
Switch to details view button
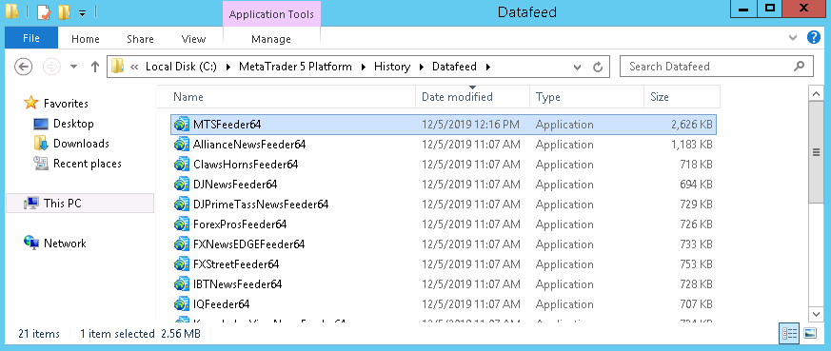(x=789, y=334)
